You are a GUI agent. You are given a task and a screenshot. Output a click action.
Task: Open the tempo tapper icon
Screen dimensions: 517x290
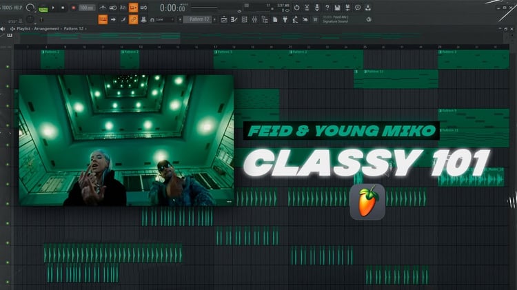(x=296, y=20)
